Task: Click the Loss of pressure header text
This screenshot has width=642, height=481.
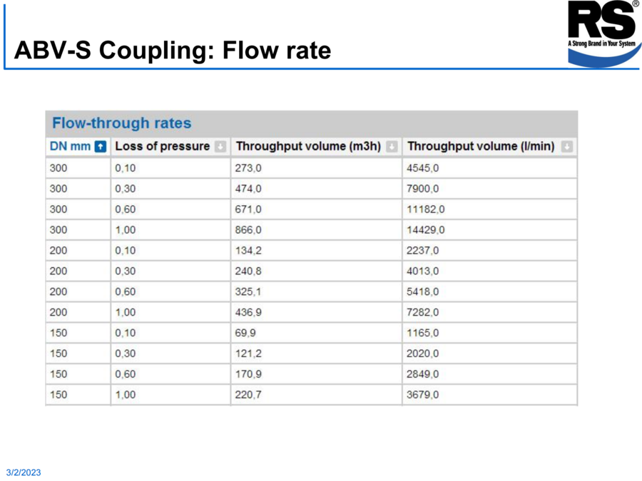Action: 162,146
